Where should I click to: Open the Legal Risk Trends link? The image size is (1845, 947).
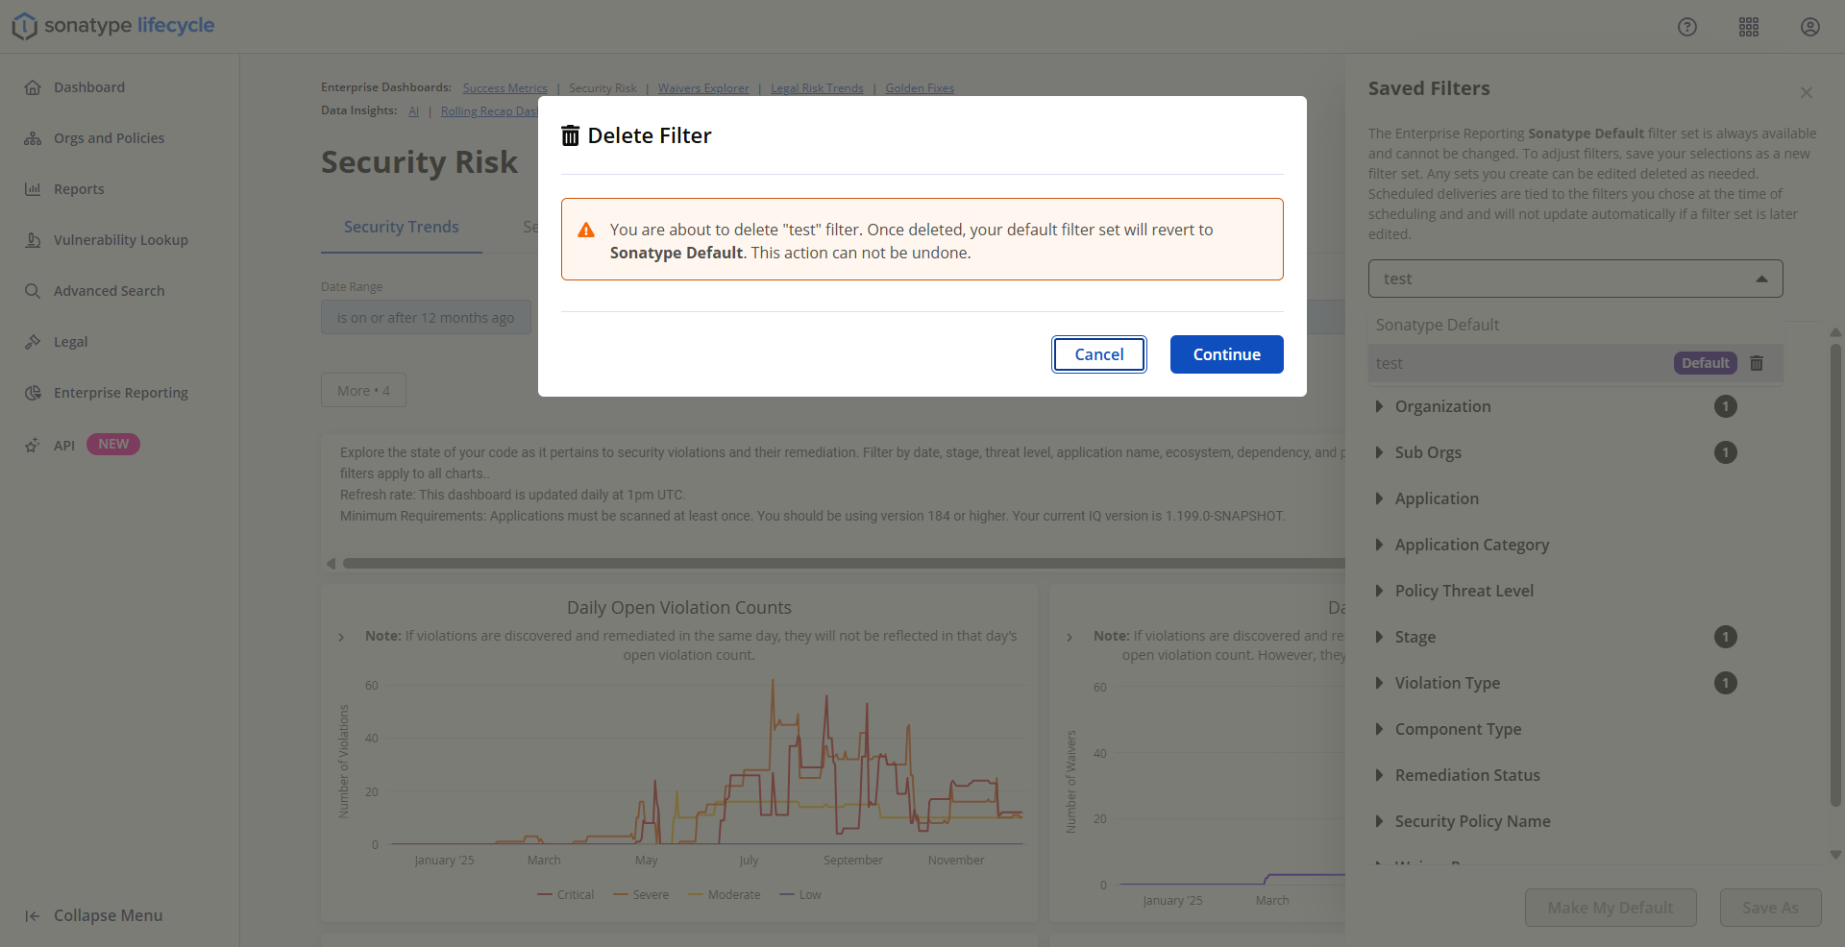[817, 88]
